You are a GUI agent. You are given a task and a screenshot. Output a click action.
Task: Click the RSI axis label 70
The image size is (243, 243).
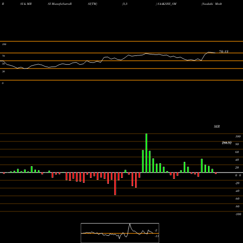[x=3, y=56]
